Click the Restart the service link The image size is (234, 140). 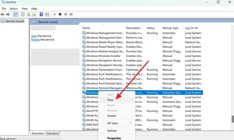35,40
